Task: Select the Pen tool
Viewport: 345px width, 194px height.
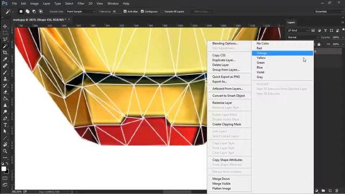Action: coord(5,119)
